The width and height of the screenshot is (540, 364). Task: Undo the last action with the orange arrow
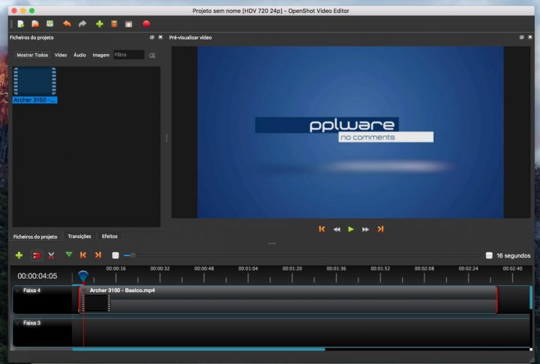click(x=67, y=24)
